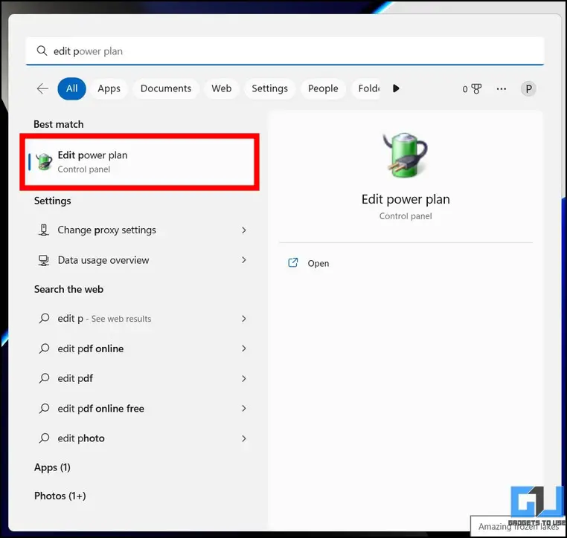This screenshot has height=538, width=567.
Task: Open Change proxy settings result
Action: tap(142, 230)
